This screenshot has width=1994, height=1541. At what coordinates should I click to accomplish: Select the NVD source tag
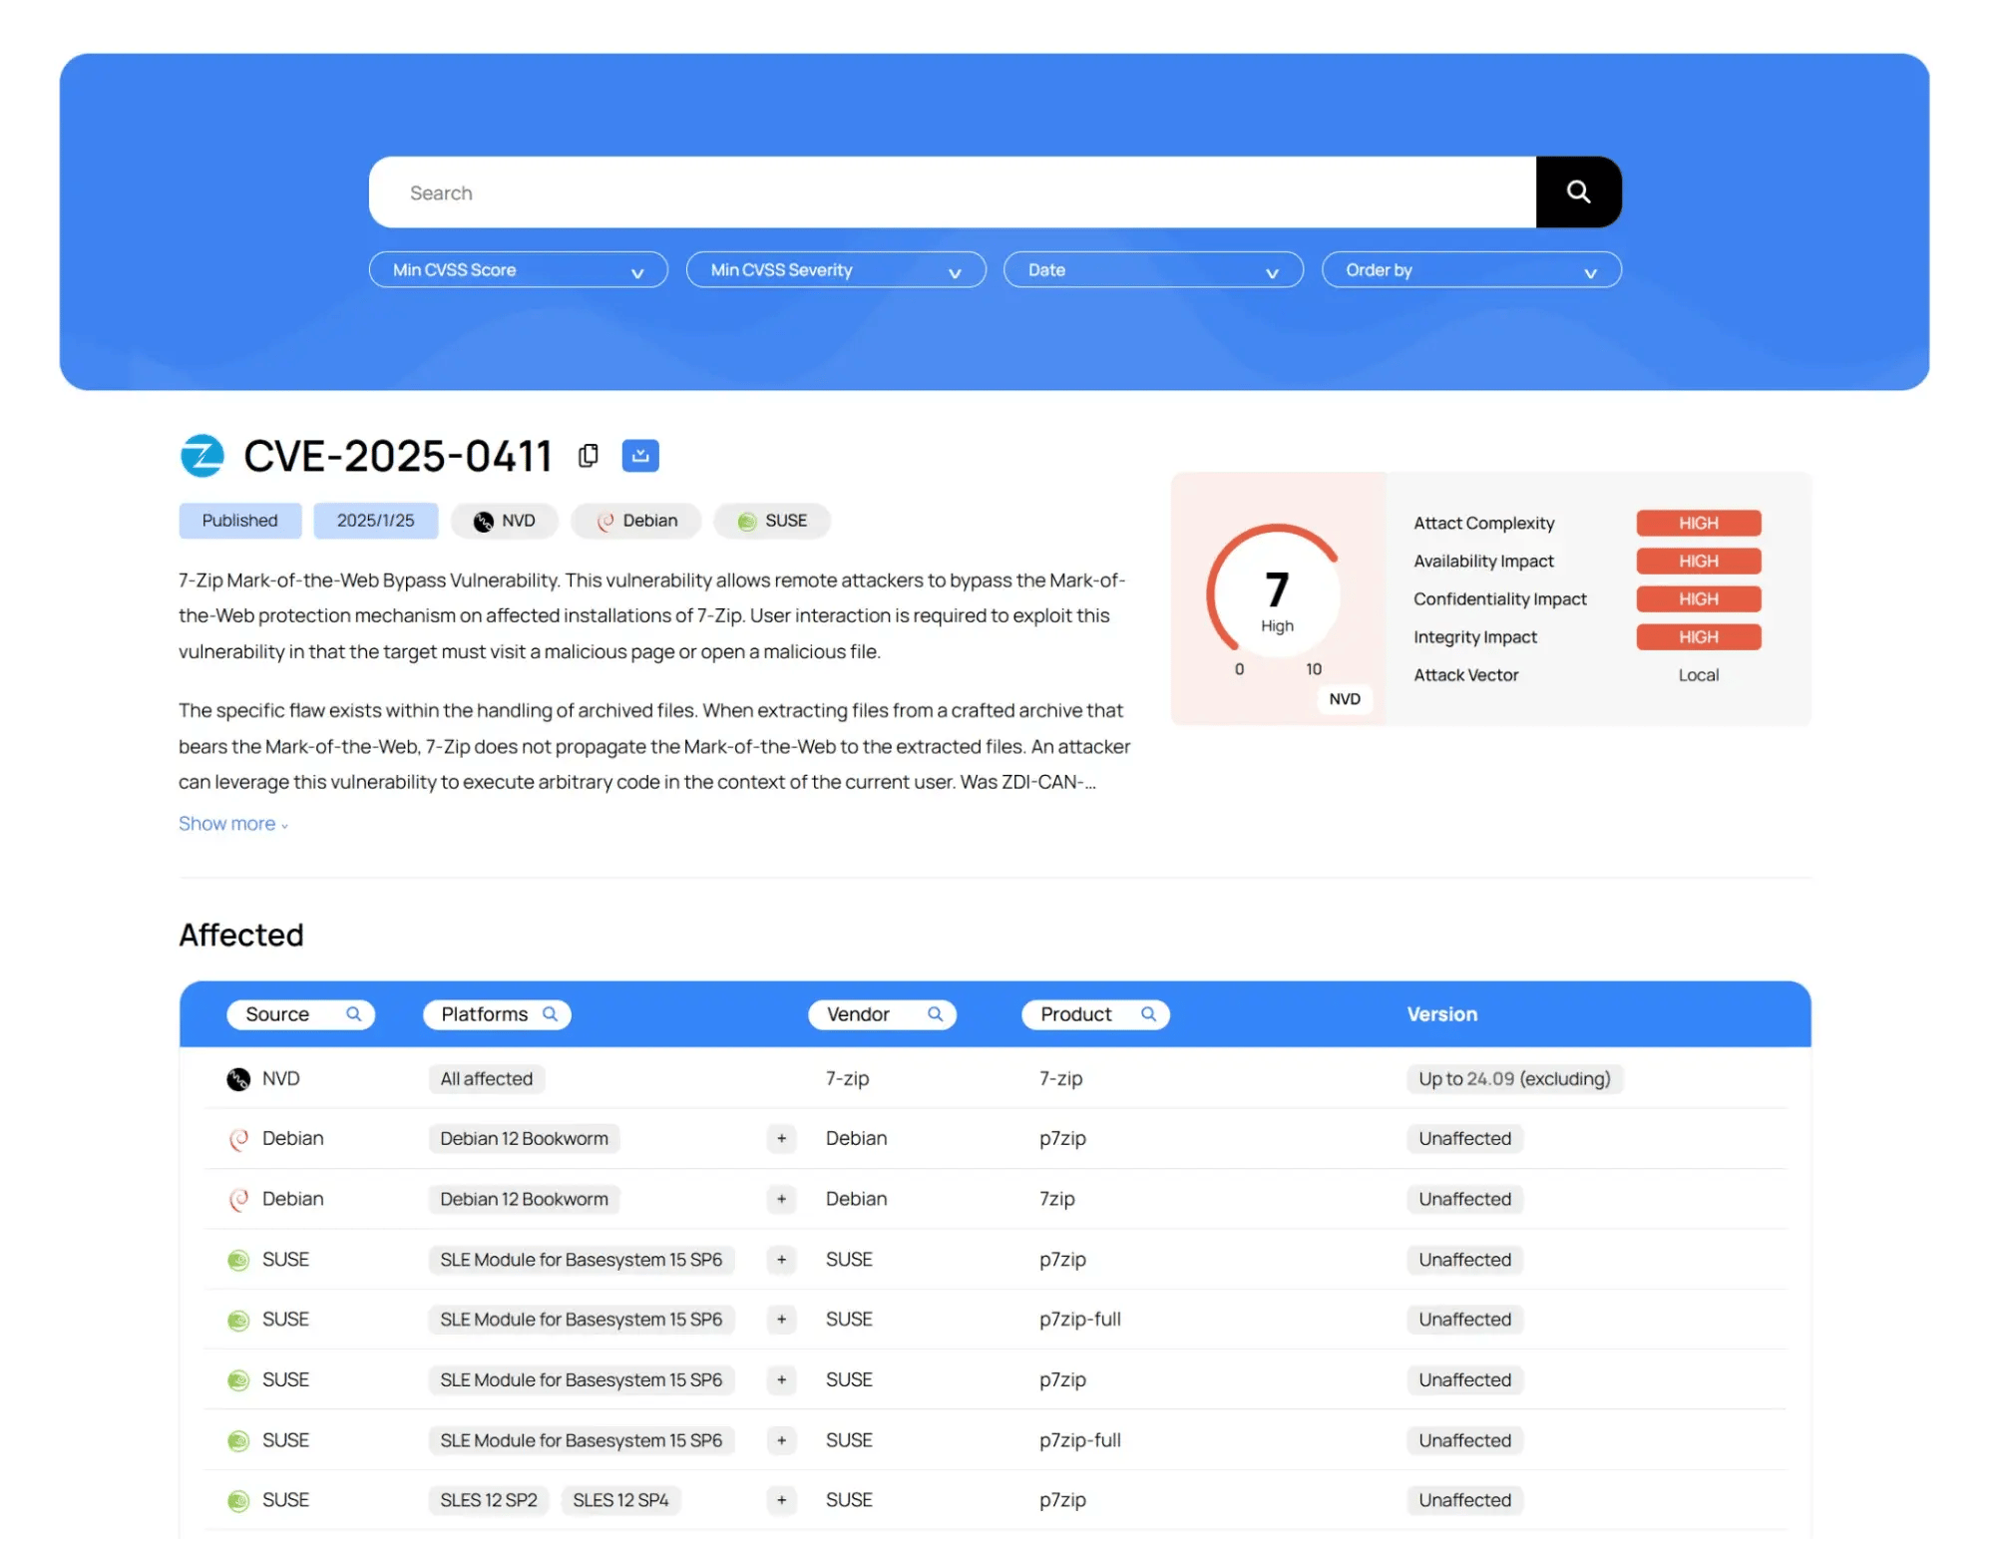coord(505,521)
